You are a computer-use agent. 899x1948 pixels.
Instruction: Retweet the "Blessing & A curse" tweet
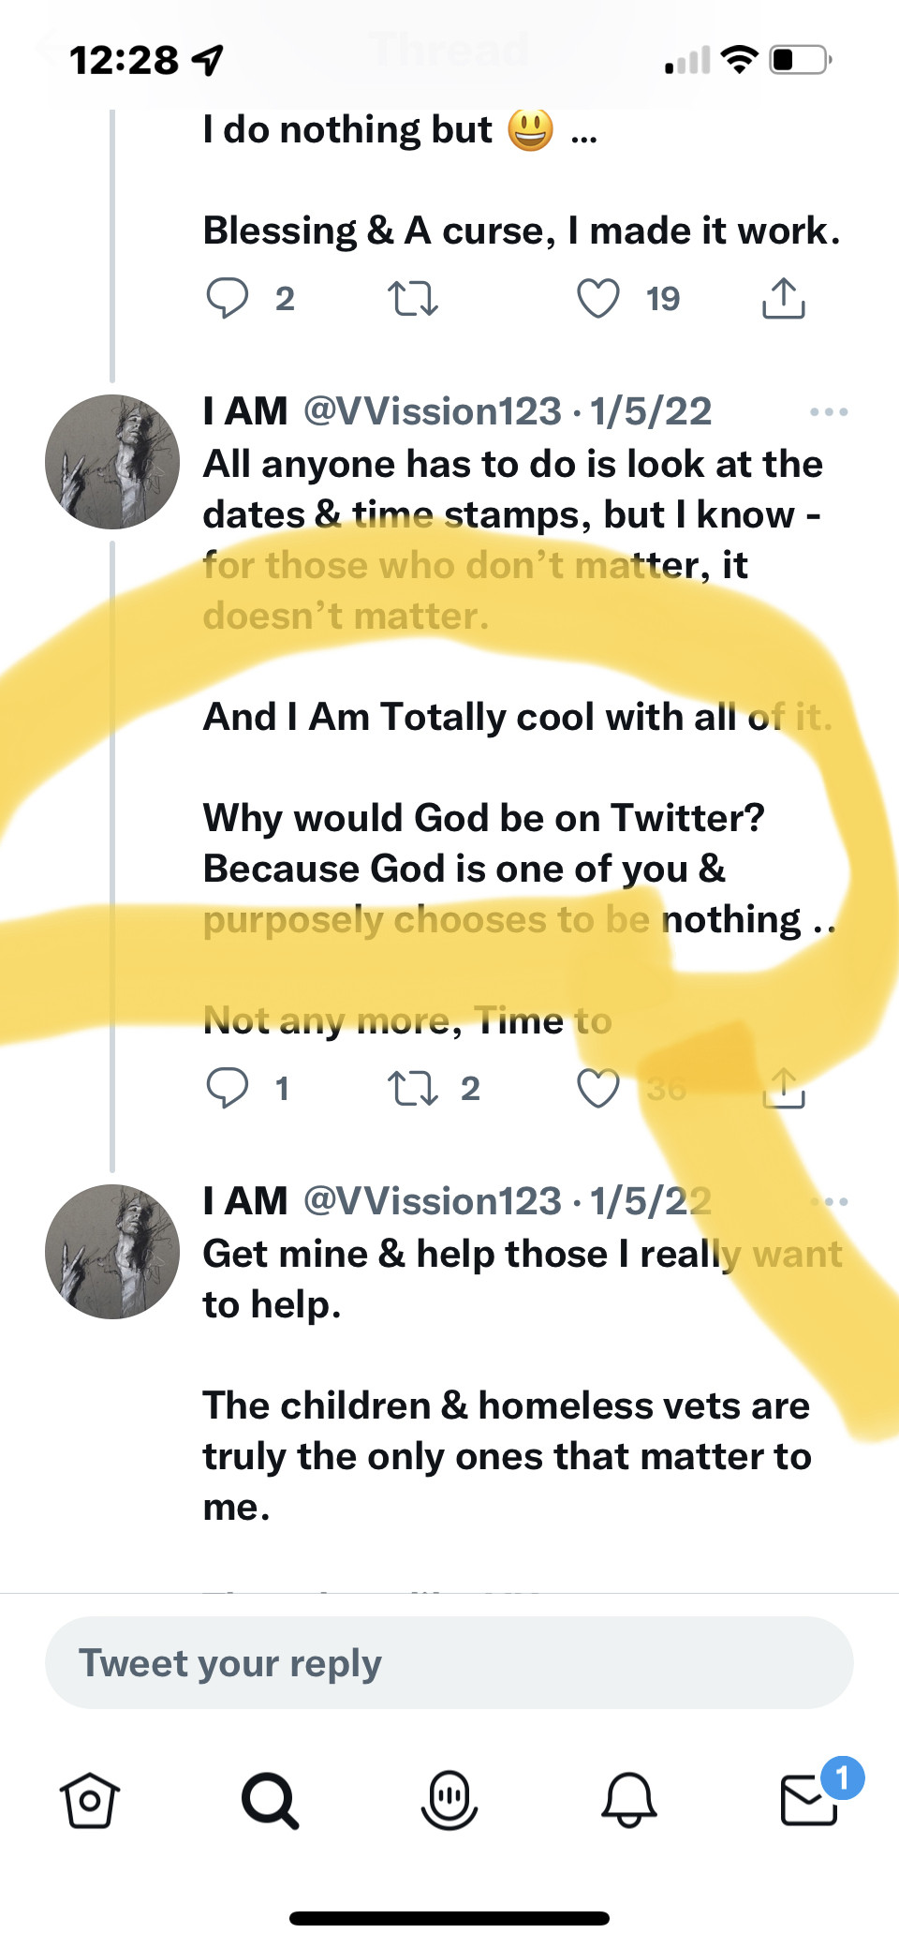pos(412,299)
